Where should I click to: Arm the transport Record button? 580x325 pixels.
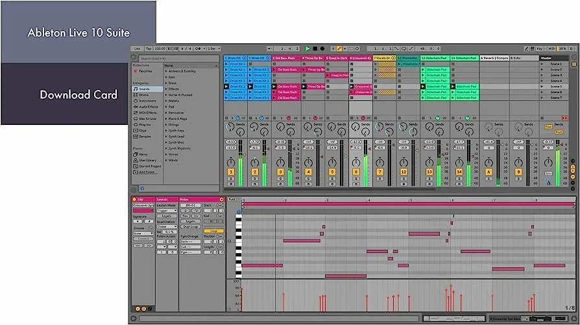(322, 49)
